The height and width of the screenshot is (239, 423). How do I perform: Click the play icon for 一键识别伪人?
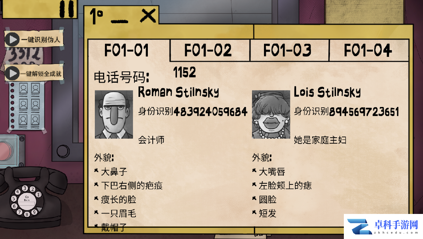tap(12, 40)
